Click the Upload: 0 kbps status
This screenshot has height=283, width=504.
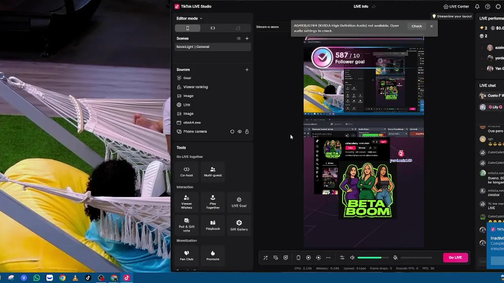pos(354,268)
